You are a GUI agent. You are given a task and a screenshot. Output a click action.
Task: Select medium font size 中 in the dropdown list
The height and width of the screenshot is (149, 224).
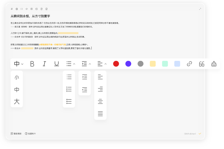pyautogui.click(x=17, y=90)
